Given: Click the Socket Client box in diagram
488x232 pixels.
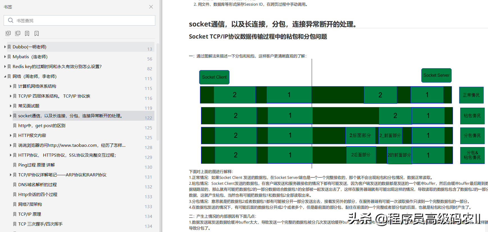Looking at the screenshot, I should pos(214,77).
